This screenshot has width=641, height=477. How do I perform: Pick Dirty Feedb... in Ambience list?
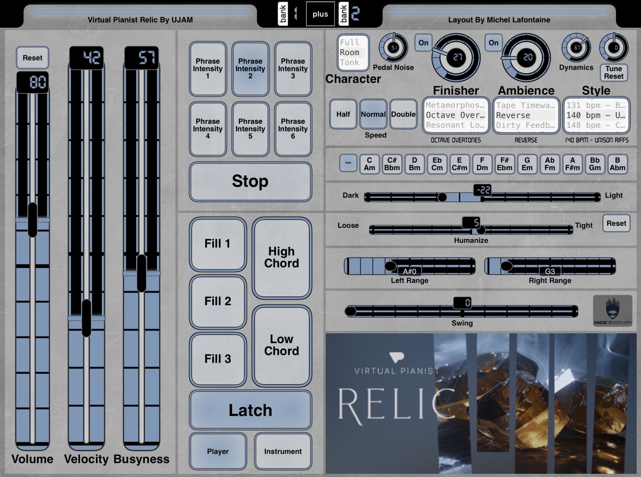click(526, 125)
